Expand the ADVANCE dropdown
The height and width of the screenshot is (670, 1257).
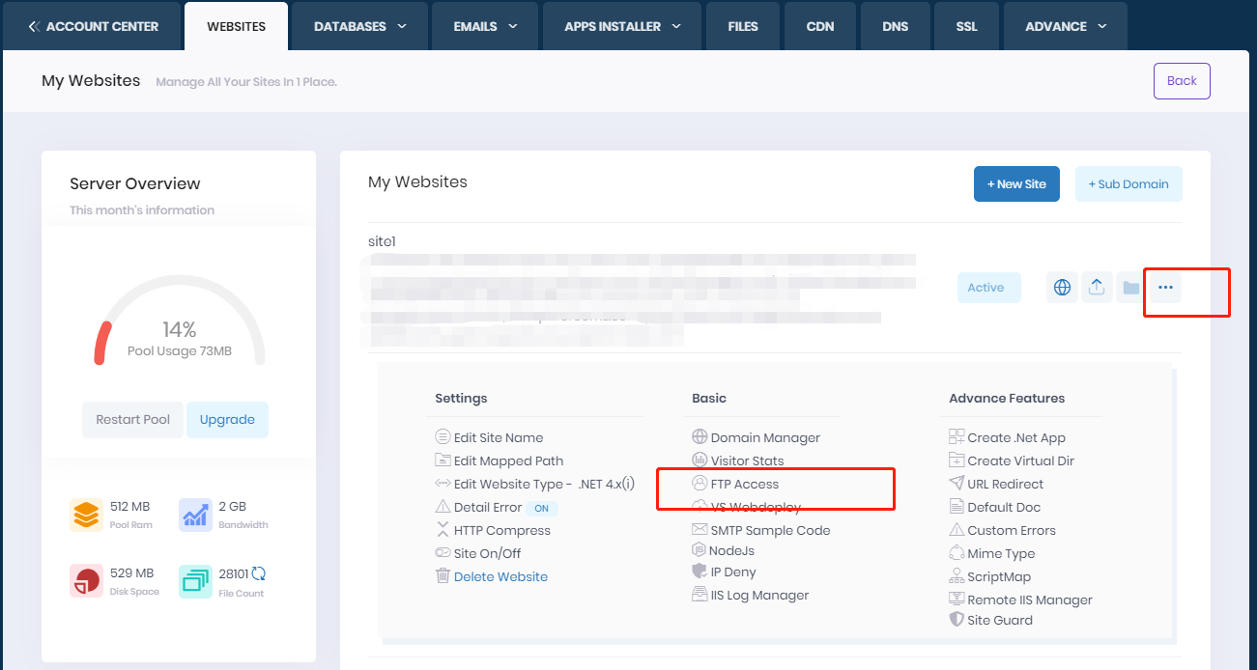pyautogui.click(x=1065, y=26)
